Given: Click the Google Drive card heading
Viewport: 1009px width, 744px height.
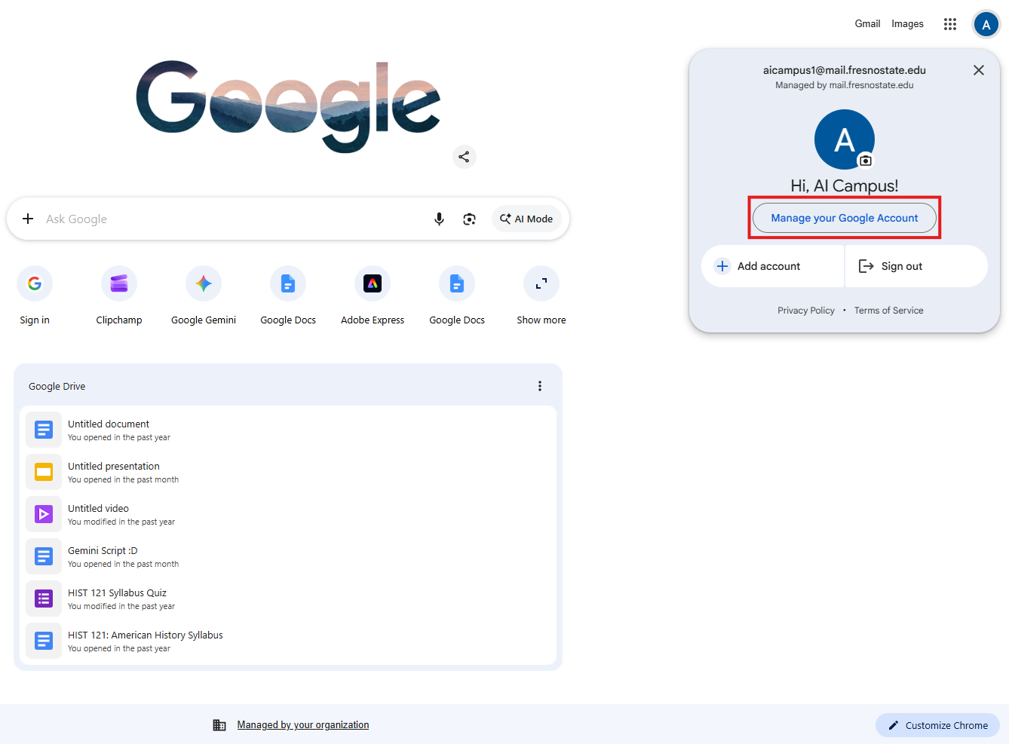Looking at the screenshot, I should pyautogui.click(x=57, y=386).
